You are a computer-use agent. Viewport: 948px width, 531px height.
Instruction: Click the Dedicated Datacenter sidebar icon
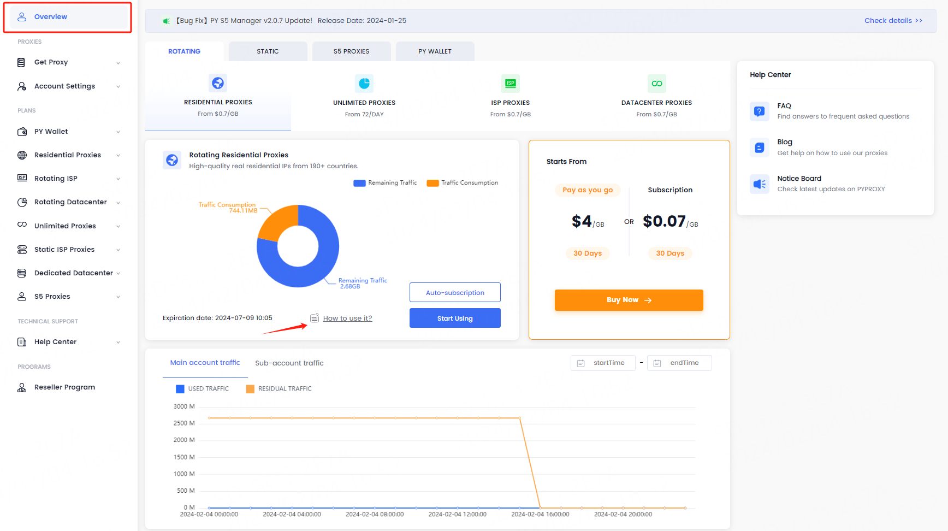21,273
